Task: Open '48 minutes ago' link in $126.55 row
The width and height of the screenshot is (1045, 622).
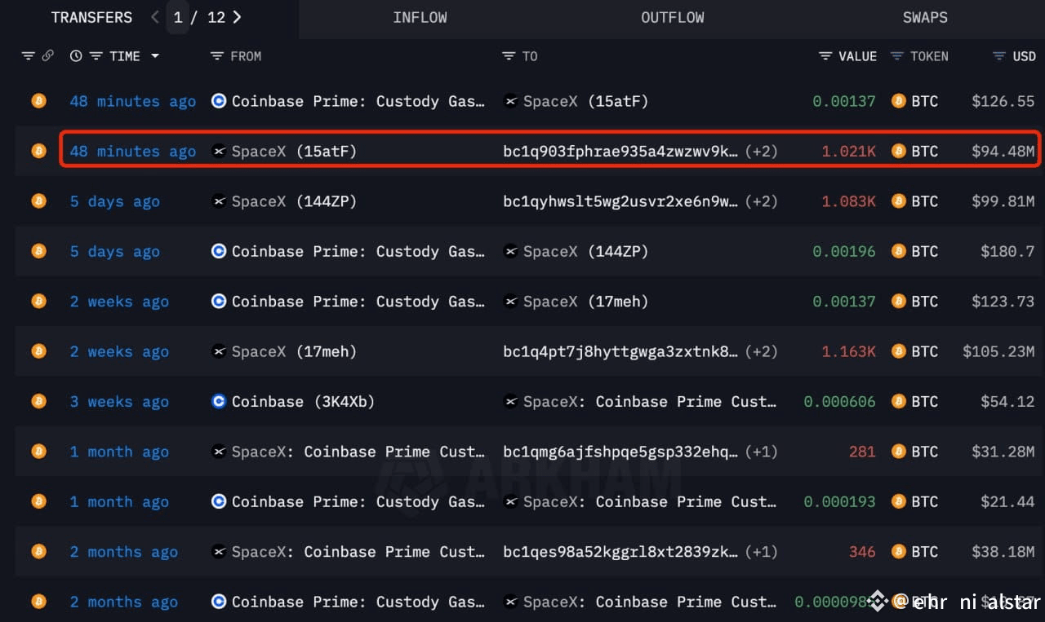Action: (132, 101)
